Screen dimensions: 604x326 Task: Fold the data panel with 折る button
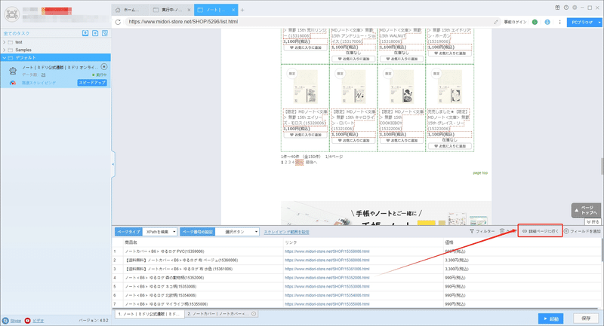pyautogui.click(x=593, y=221)
